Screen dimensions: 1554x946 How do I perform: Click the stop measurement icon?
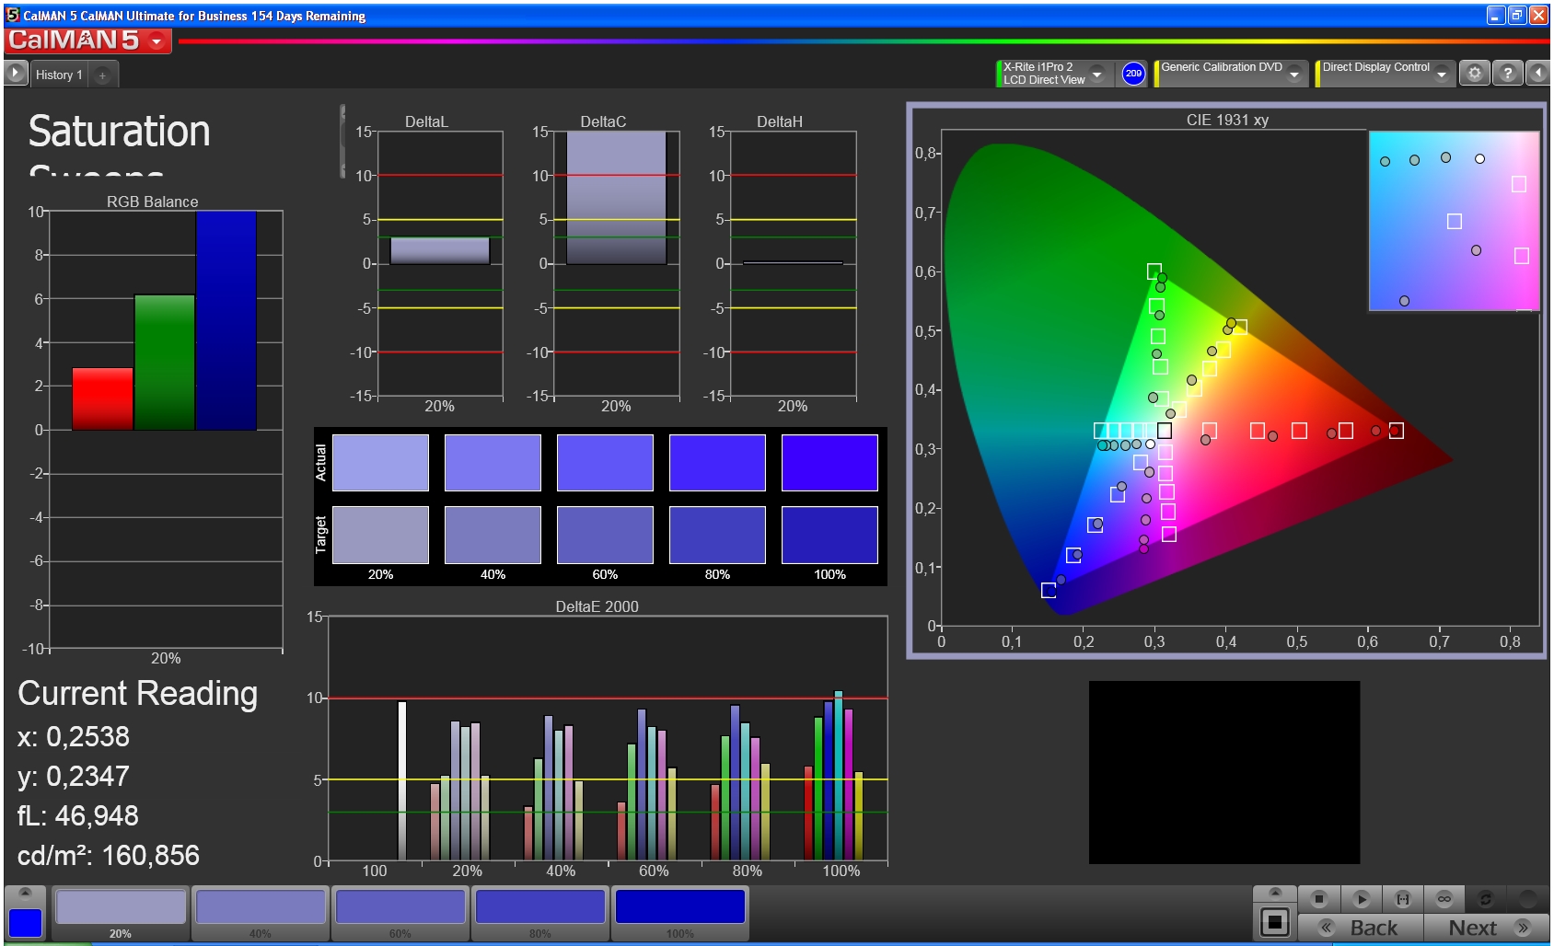1319,899
